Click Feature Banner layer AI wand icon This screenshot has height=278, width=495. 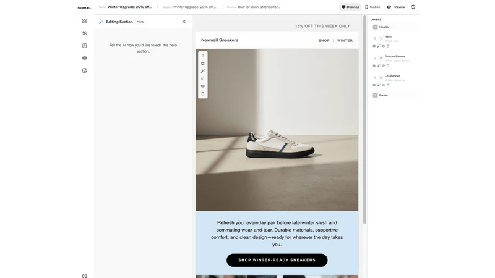click(x=379, y=65)
